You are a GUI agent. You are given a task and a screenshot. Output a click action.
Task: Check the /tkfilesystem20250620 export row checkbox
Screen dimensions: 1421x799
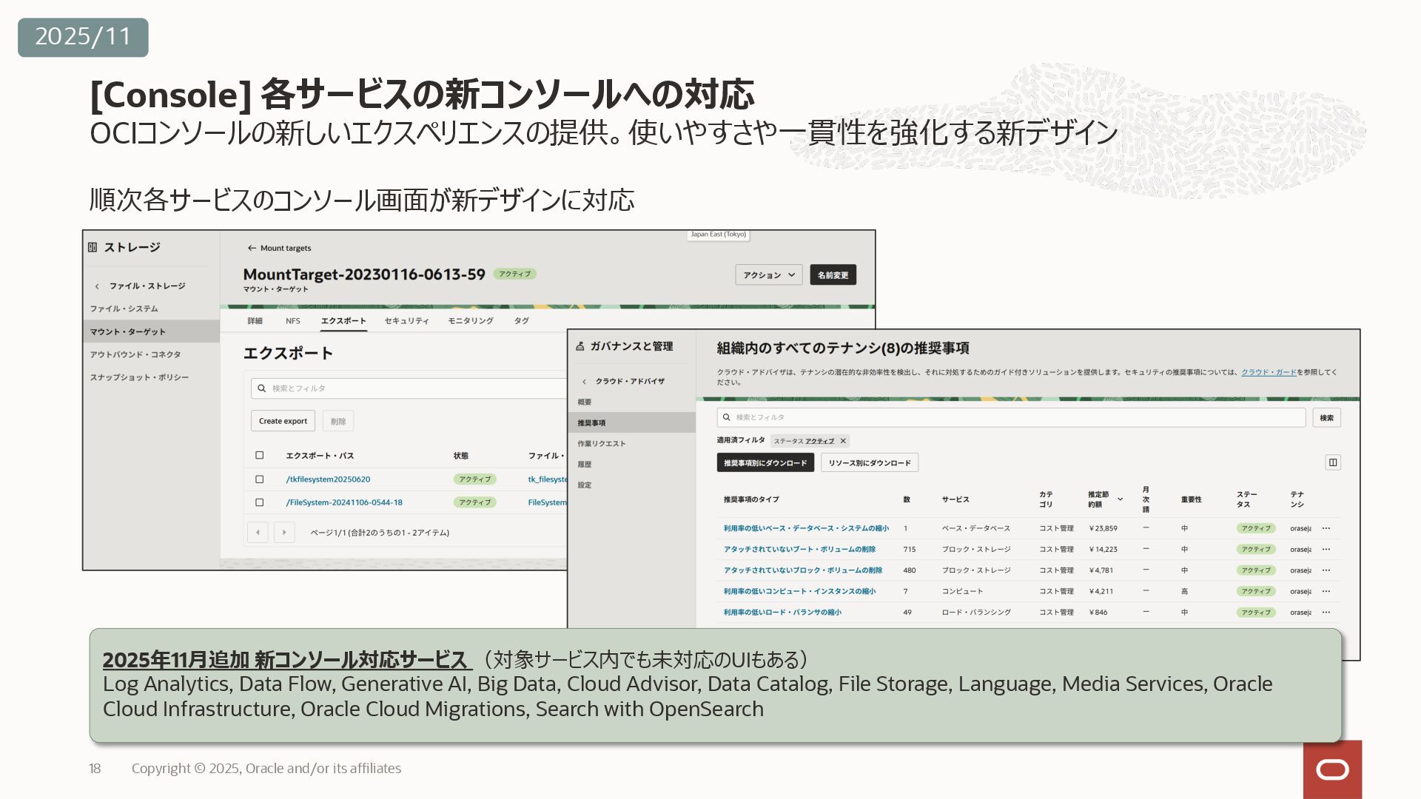260,479
